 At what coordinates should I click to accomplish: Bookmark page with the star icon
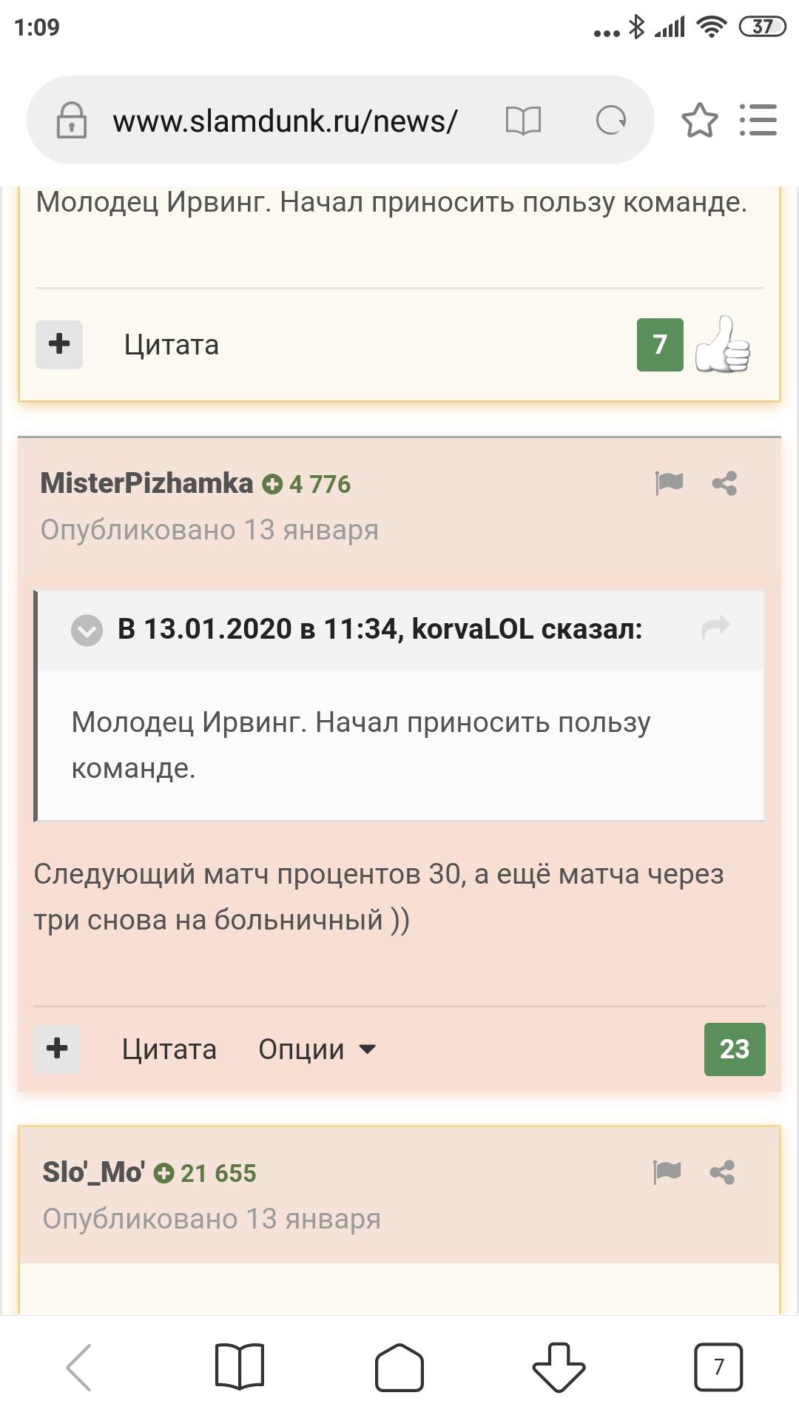(x=699, y=121)
